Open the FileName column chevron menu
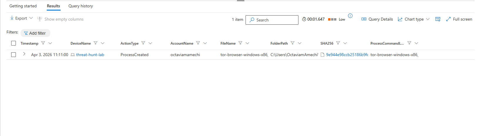The image size is (494, 136). coord(247,43)
